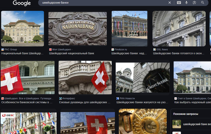Click РИА Новости source favicon
Image resolution: width=211 pixels, height=134 pixels.
click(118, 98)
